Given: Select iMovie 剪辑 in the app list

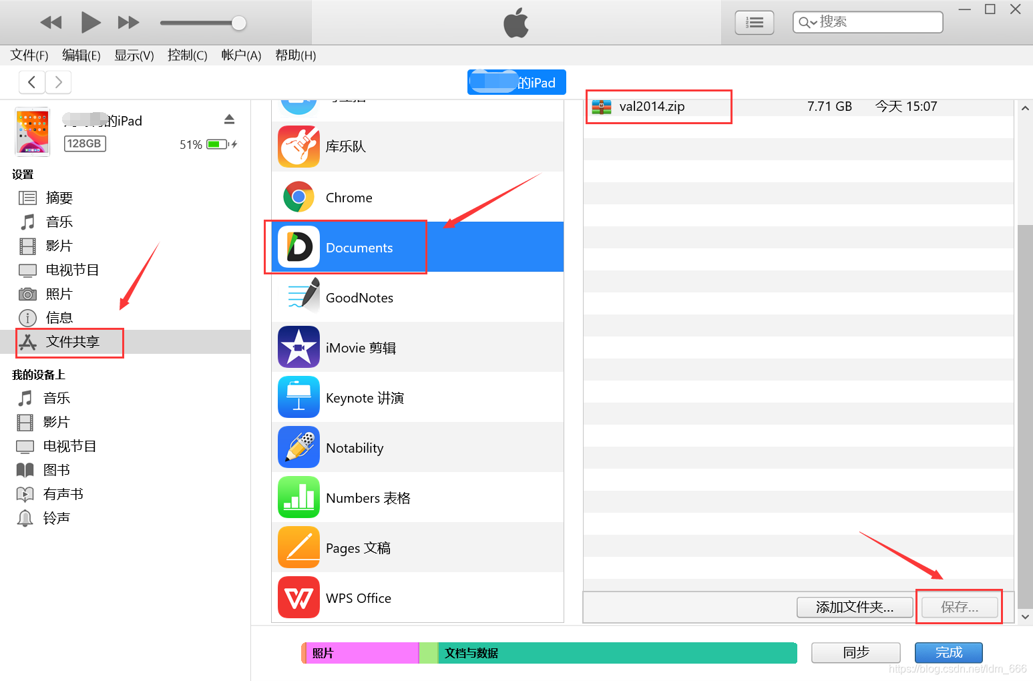Looking at the screenshot, I should tap(361, 347).
